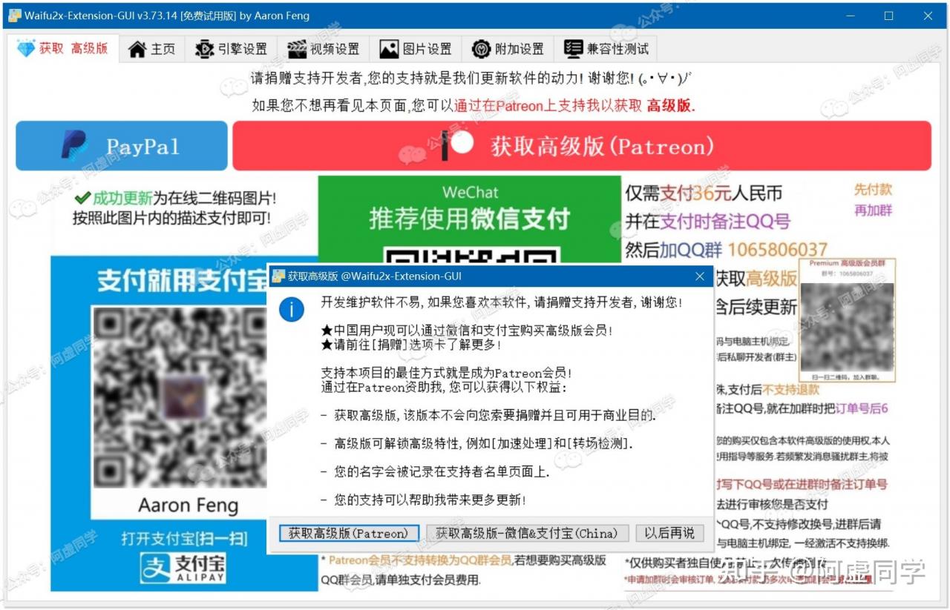Click the 支付就用支付宝 heading
950x610 pixels.
pos(184,281)
